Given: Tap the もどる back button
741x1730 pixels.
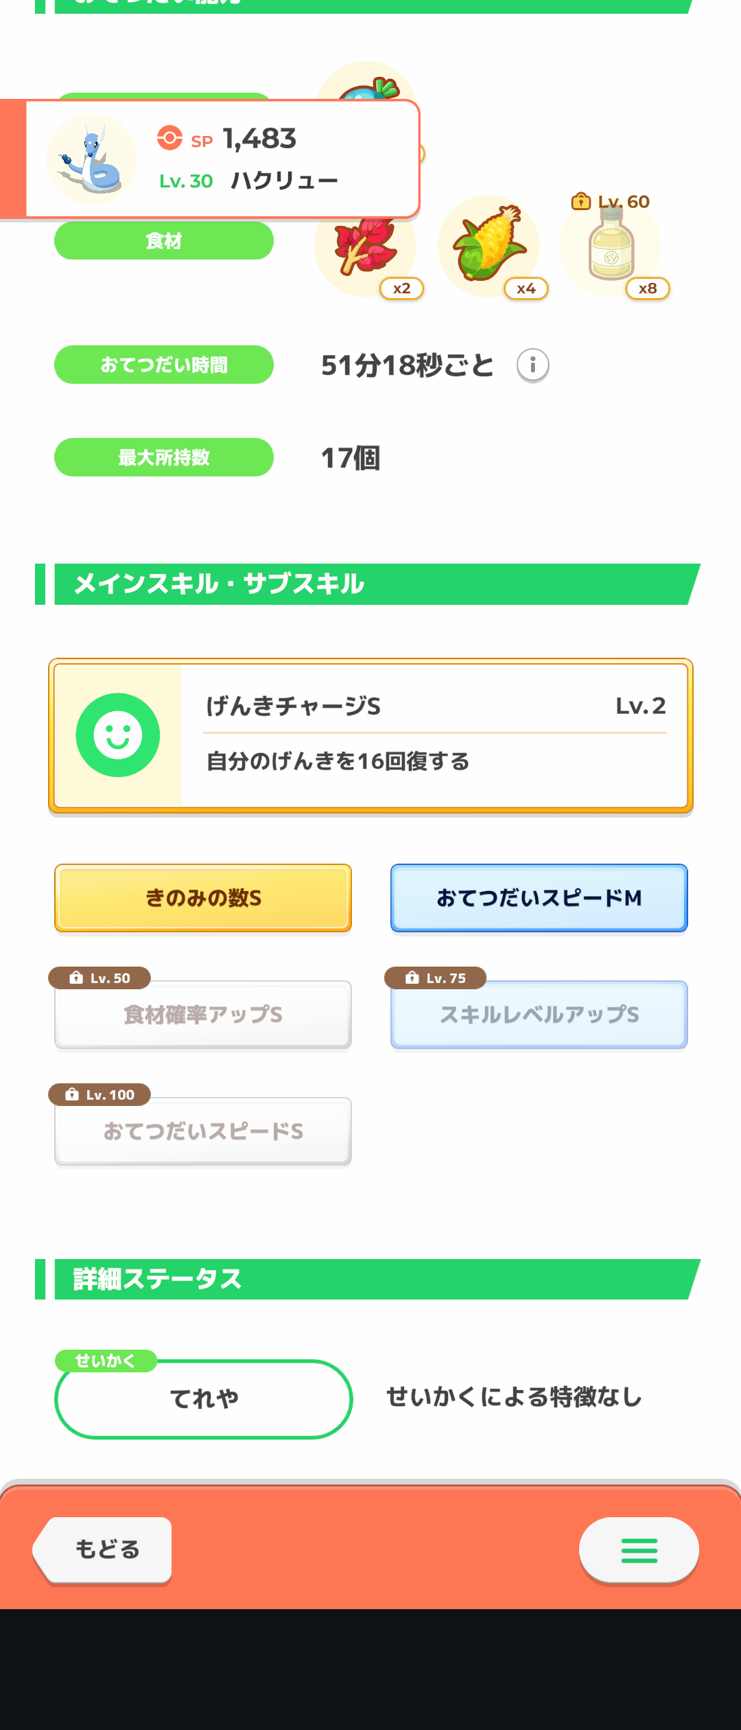Looking at the screenshot, I should pos(102,1550).
